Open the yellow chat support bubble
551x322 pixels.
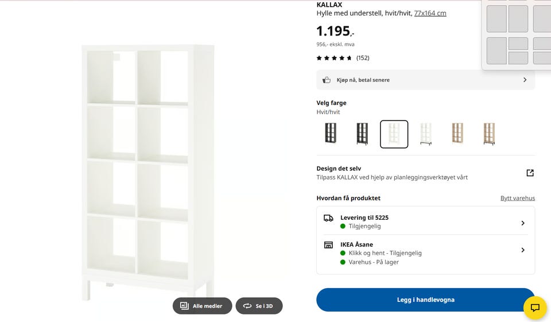[x=535, y=308]
